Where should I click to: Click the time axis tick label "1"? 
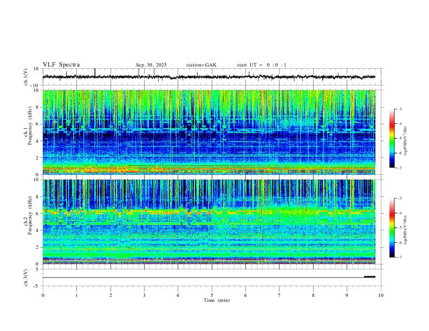click(x=76, y=295)
